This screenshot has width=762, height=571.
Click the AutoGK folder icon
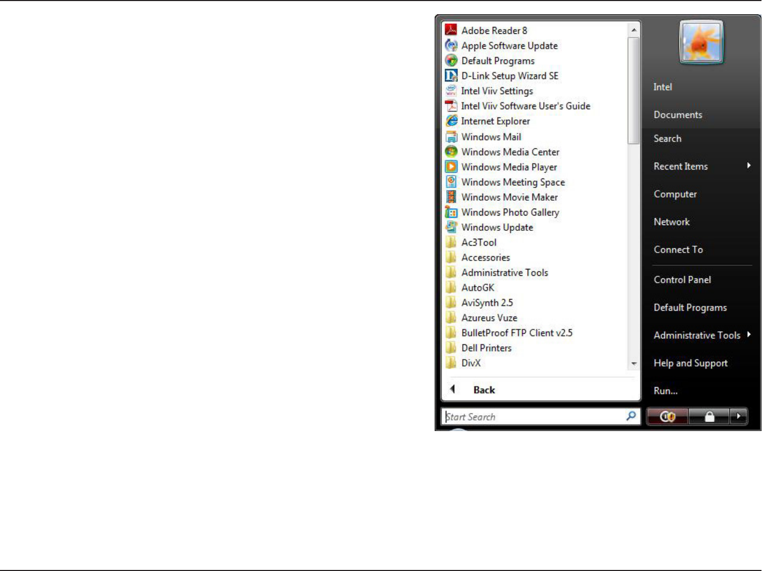point(451,287)
